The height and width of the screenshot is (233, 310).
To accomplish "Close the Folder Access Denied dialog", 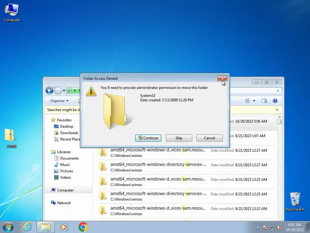I will click(x=222, y=79).
